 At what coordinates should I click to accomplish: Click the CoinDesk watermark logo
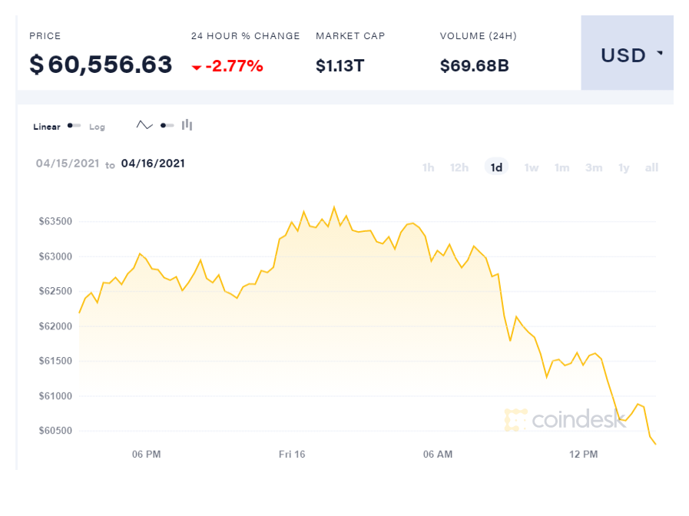tap(565, 419)
